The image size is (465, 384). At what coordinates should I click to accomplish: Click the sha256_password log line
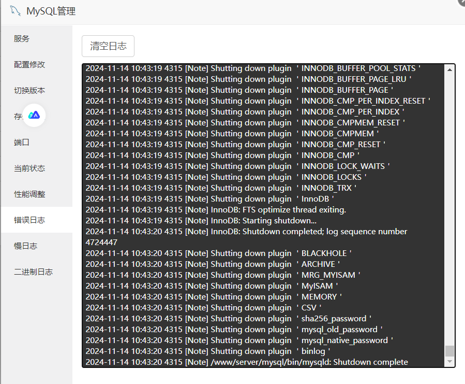click(x=228, y=318)
